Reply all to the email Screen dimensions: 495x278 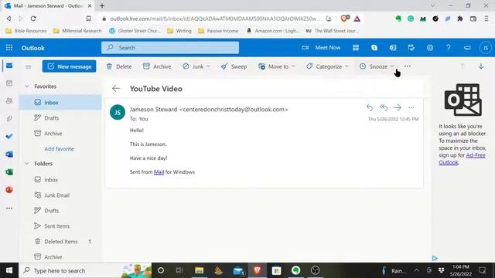(x=384, y=108)
